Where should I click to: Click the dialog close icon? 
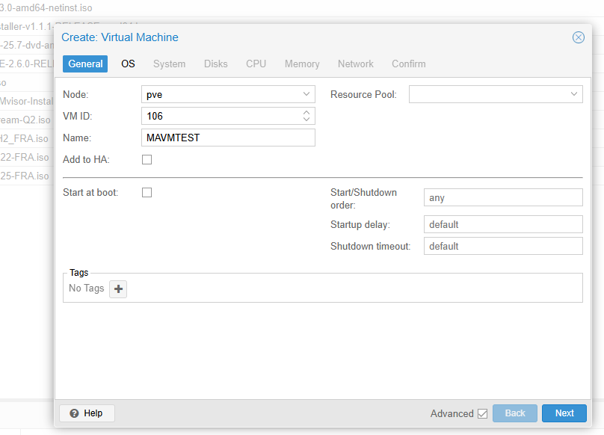click(x=578, y=37)
